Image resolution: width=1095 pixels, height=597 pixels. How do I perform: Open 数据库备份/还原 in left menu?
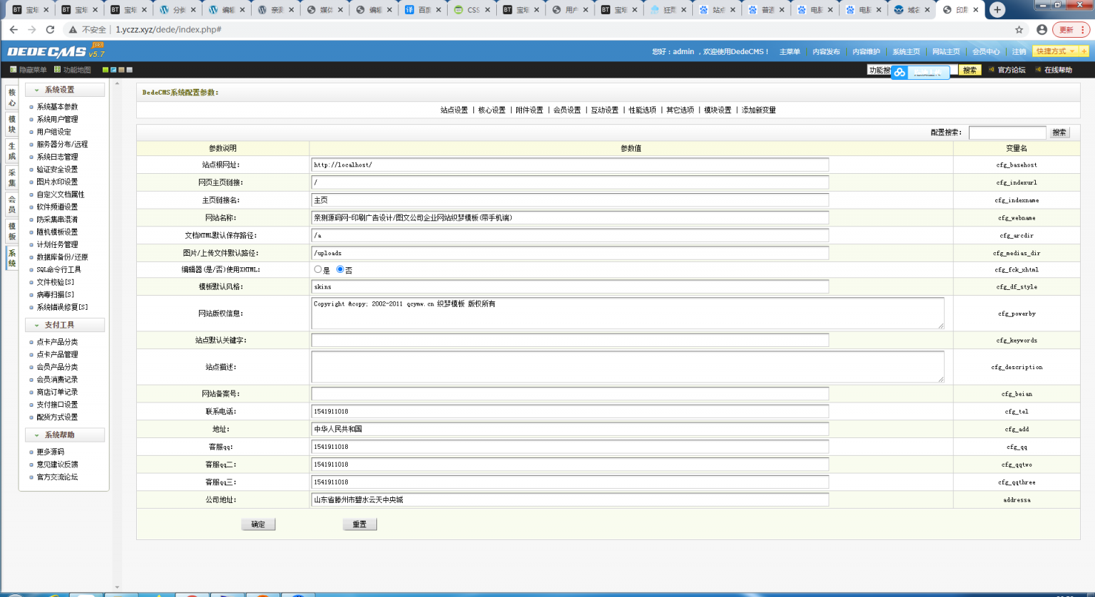(62, 257)
